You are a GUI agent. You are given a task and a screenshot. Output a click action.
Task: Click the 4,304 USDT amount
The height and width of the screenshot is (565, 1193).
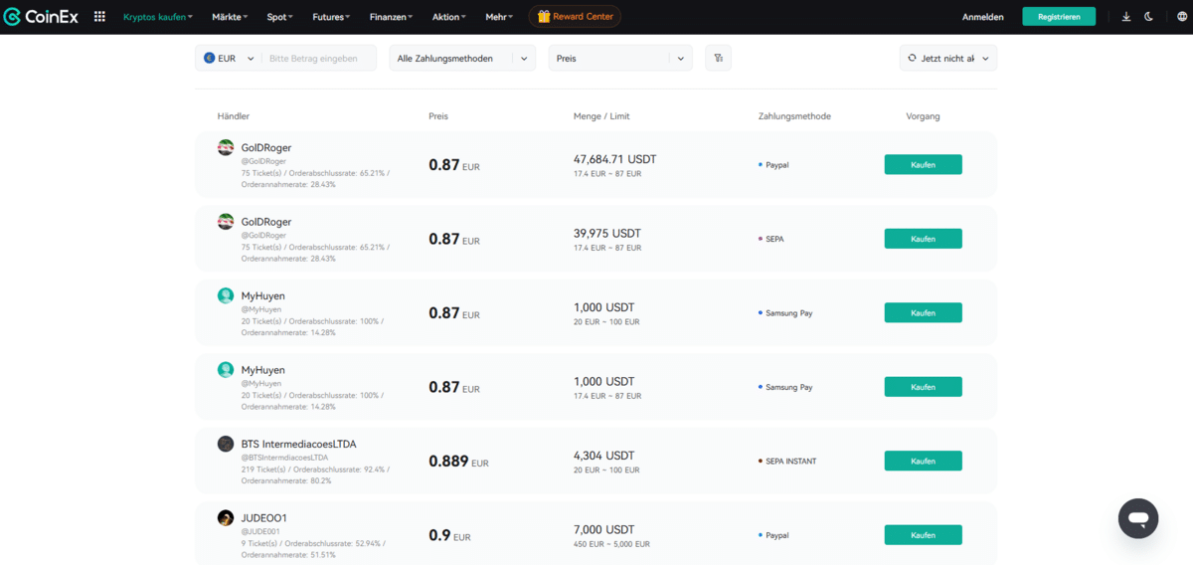click(603, 456)
